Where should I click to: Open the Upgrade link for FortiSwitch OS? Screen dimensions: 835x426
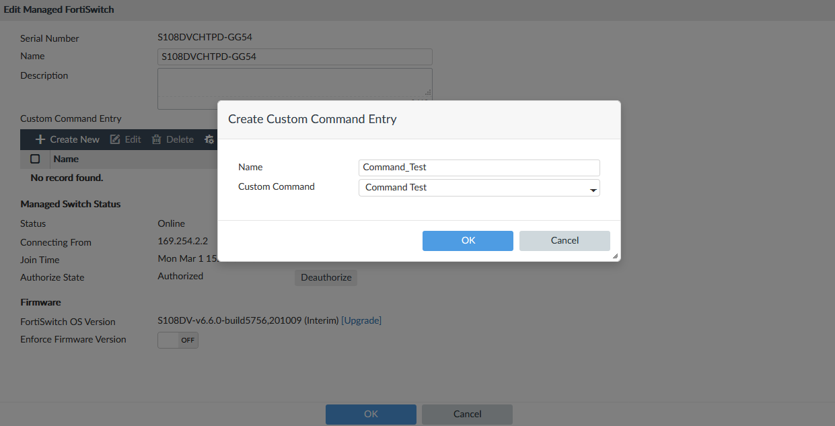pos(361,320)
